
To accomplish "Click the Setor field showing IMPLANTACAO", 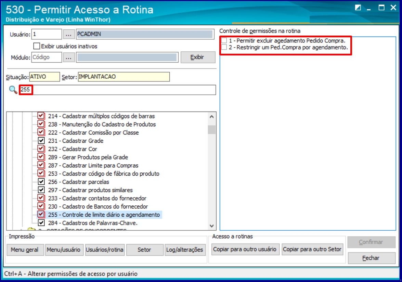I will point(124,77).
